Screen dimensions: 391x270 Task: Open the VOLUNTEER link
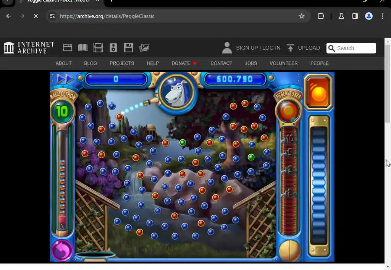point(284,63)
